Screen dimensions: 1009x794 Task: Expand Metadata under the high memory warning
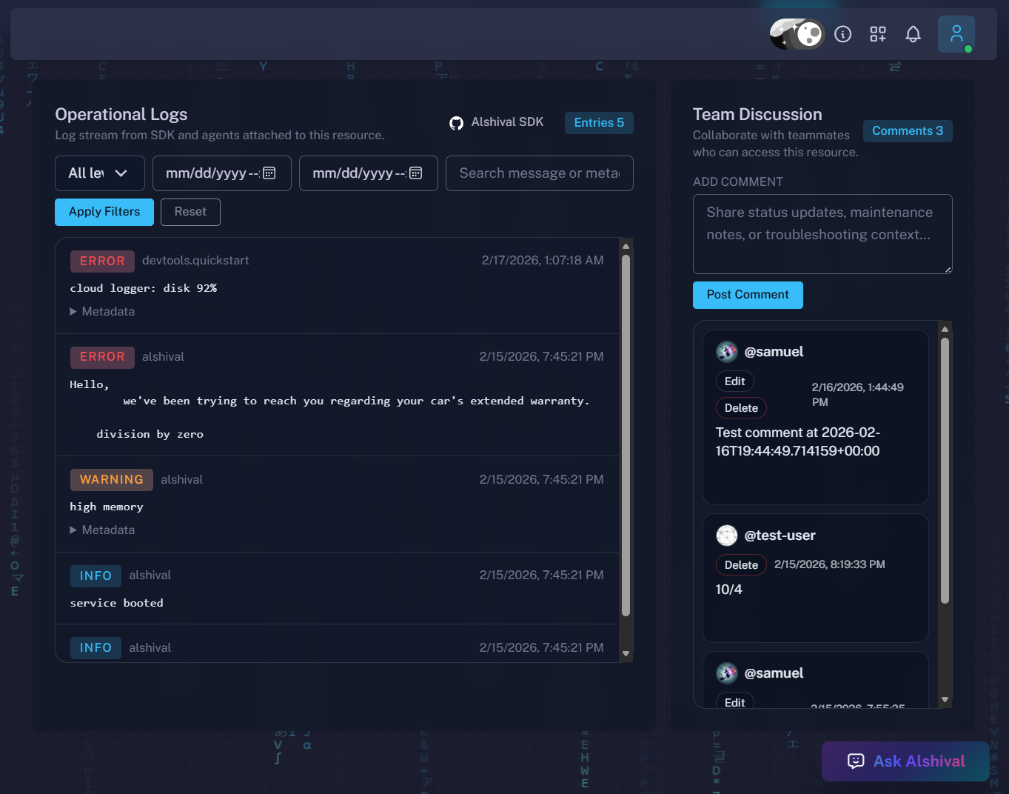(102, 530)
